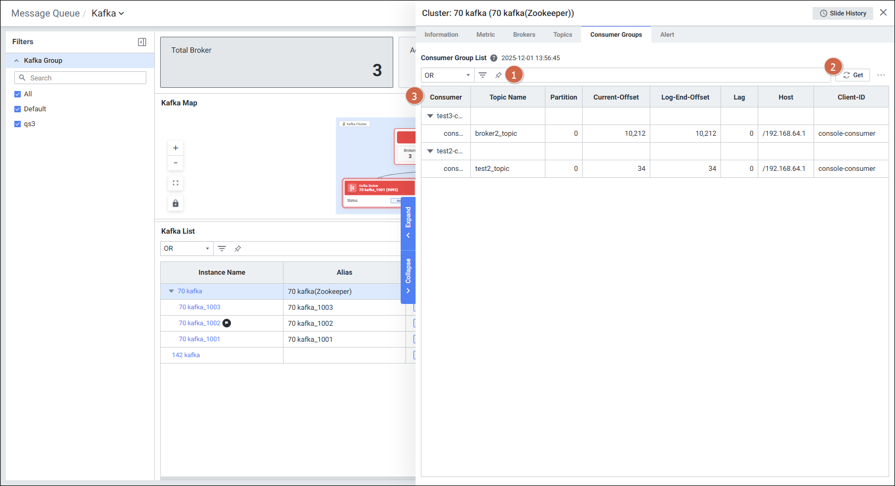The height and width of the screenshot is (486, 895).
Task: Collapse the Filters panel icon
Action: pos(142,42)
